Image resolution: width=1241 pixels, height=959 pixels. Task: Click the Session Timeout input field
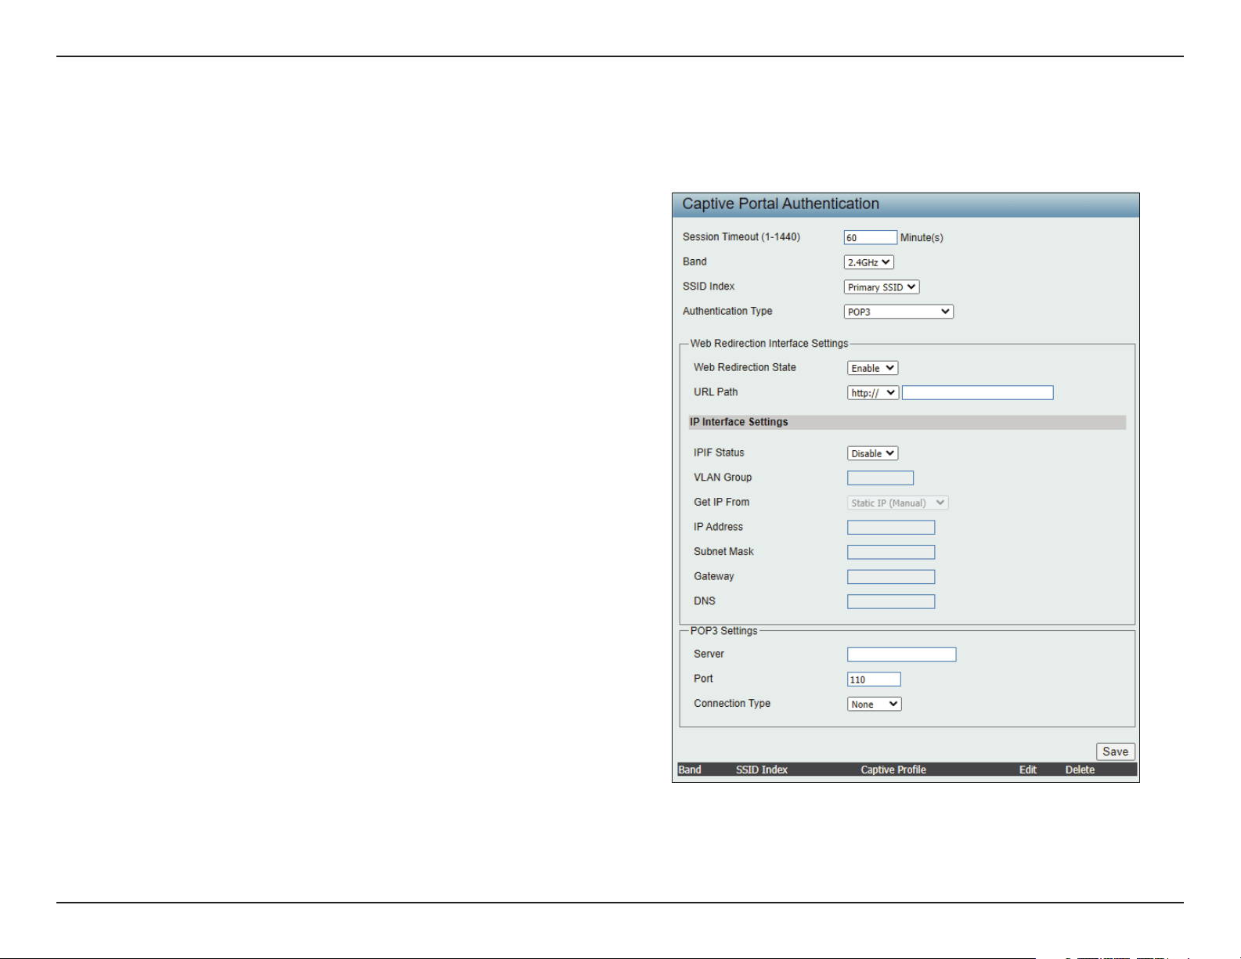point(870,237)
